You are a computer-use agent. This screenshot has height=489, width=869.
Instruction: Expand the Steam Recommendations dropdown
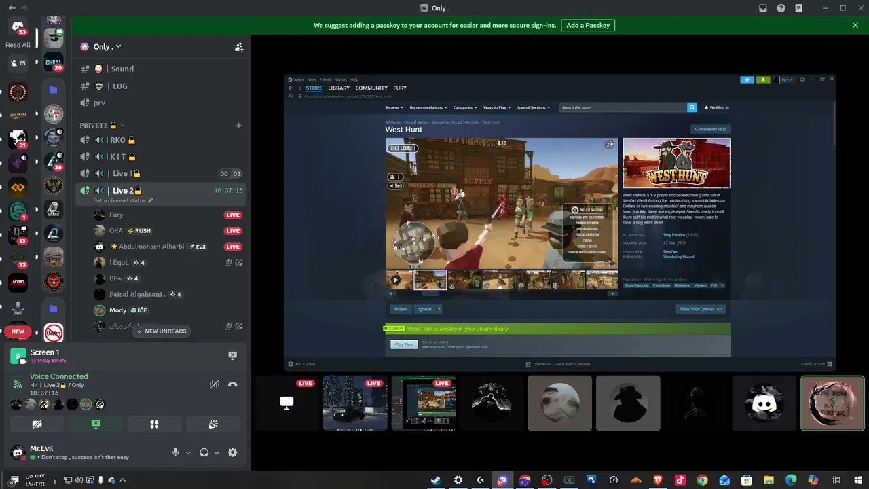[428, 107]
